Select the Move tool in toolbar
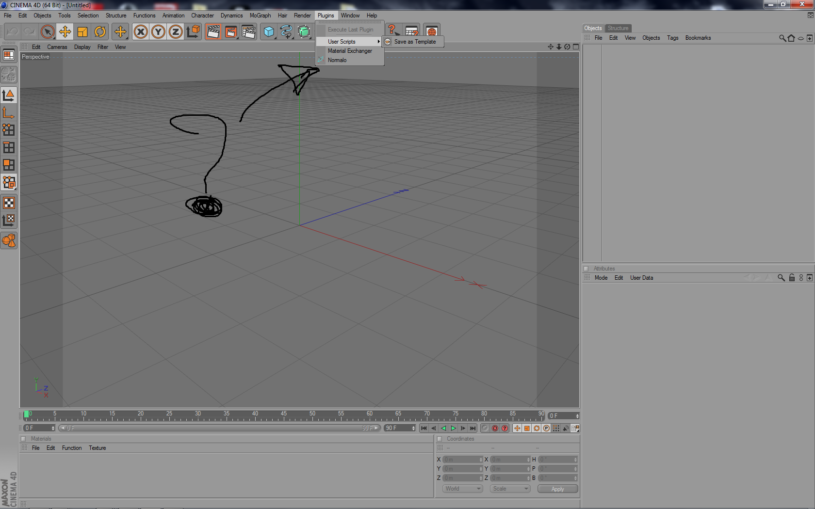 [x=65, y=32]
